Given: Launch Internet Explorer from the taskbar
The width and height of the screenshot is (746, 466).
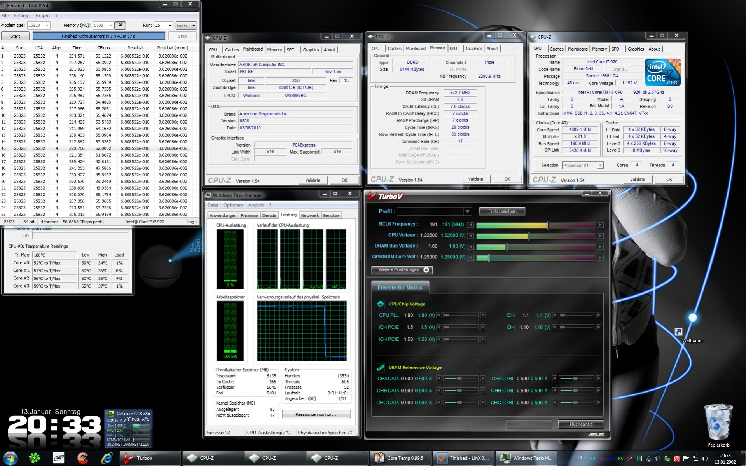Looking at the screenshot, I should pyautogui.click(x=107, y=458).
